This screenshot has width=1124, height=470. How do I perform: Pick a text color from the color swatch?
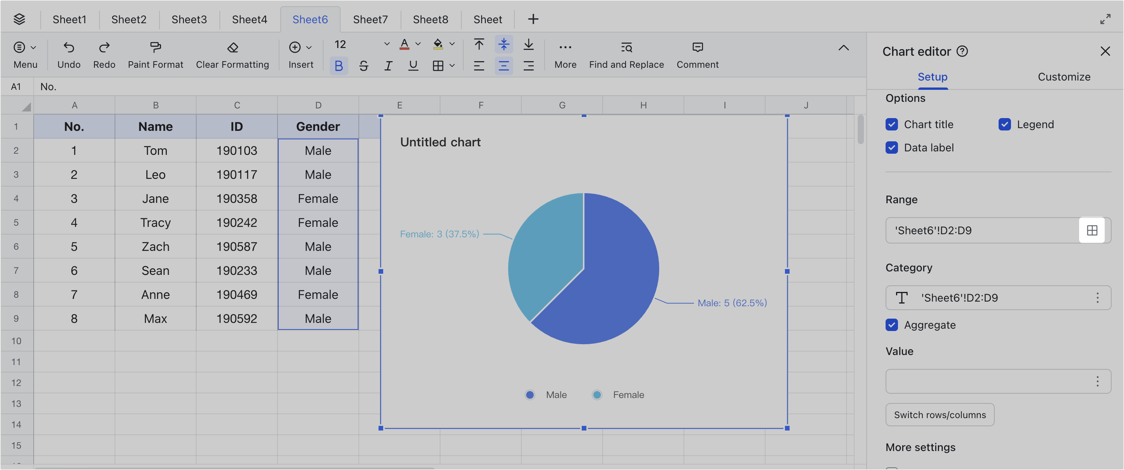pos(404,44)
